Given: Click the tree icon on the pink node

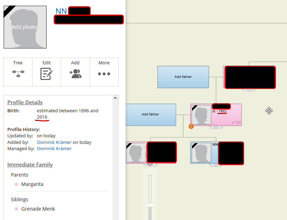Looking at the screenshot, I should click(238, 122).
